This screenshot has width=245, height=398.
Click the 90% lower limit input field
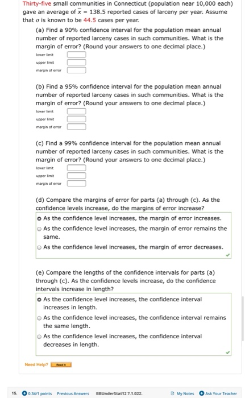(x=76, y=55)
